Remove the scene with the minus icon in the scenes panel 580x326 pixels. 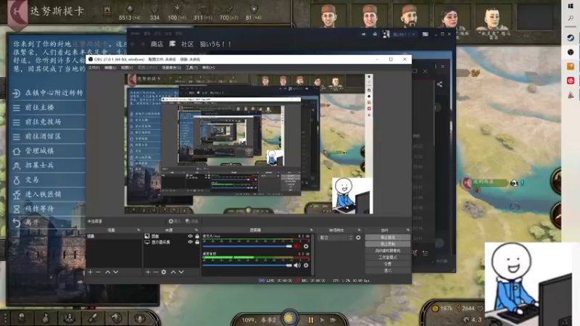98,272
